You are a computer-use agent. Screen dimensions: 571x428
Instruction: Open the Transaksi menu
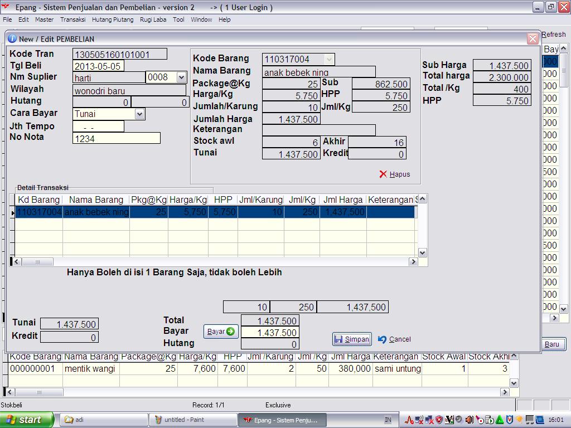(x=72, y=20)
